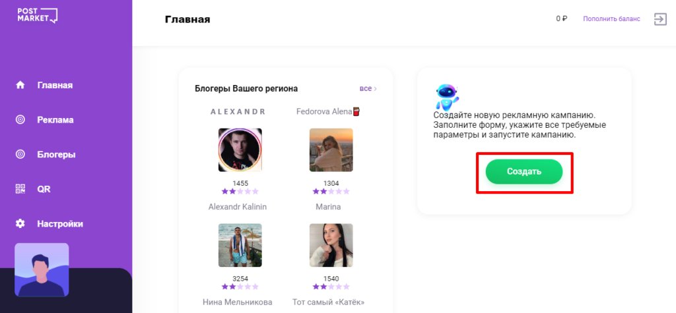
Task: Click the Post Market logo
Action: (x=37, y=15)
